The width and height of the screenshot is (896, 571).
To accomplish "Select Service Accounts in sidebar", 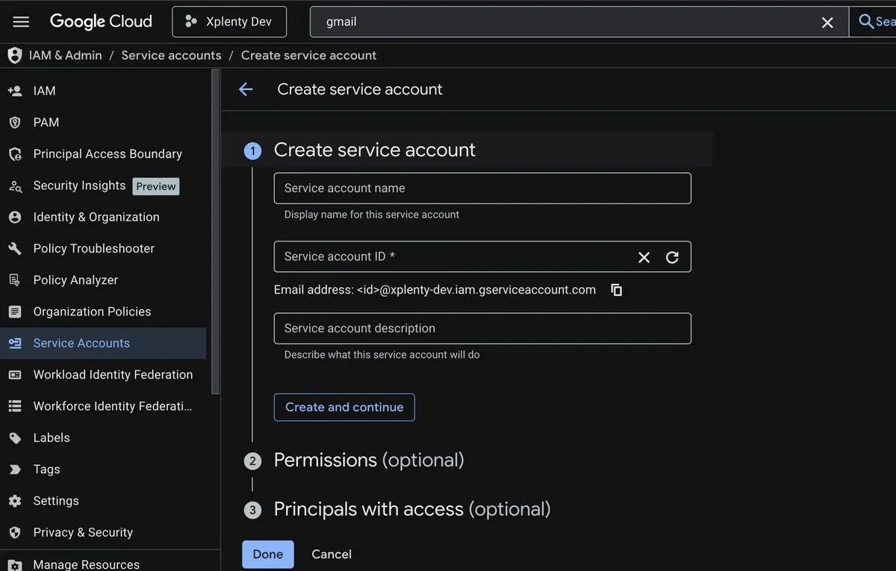I will click(103, 343).
